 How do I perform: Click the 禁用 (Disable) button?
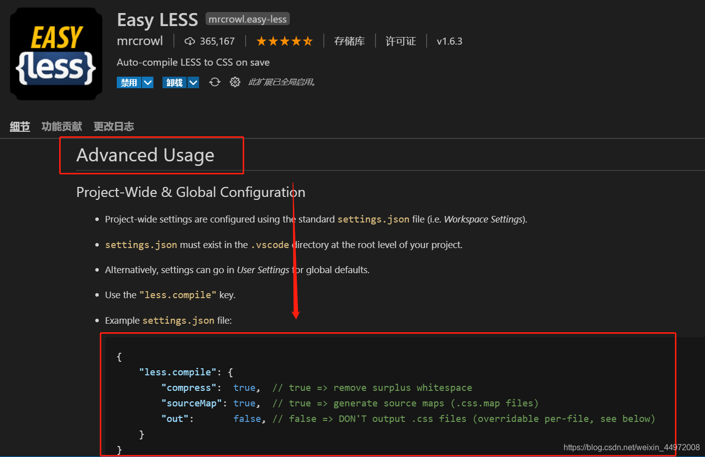[x=129, y=82]
